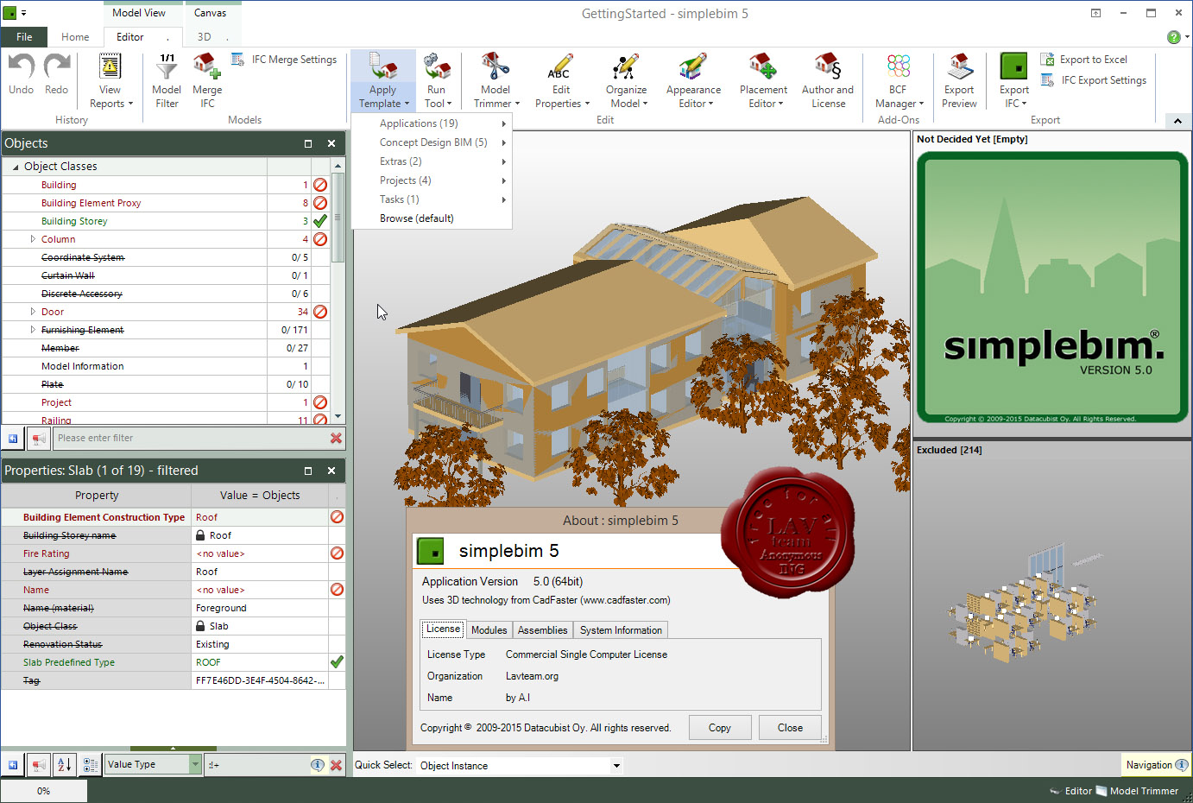
Task: Select Browse (default) menu item
Action: [x=432, y=218]
